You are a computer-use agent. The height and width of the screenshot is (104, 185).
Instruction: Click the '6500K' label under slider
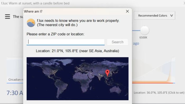coord(143,37)
